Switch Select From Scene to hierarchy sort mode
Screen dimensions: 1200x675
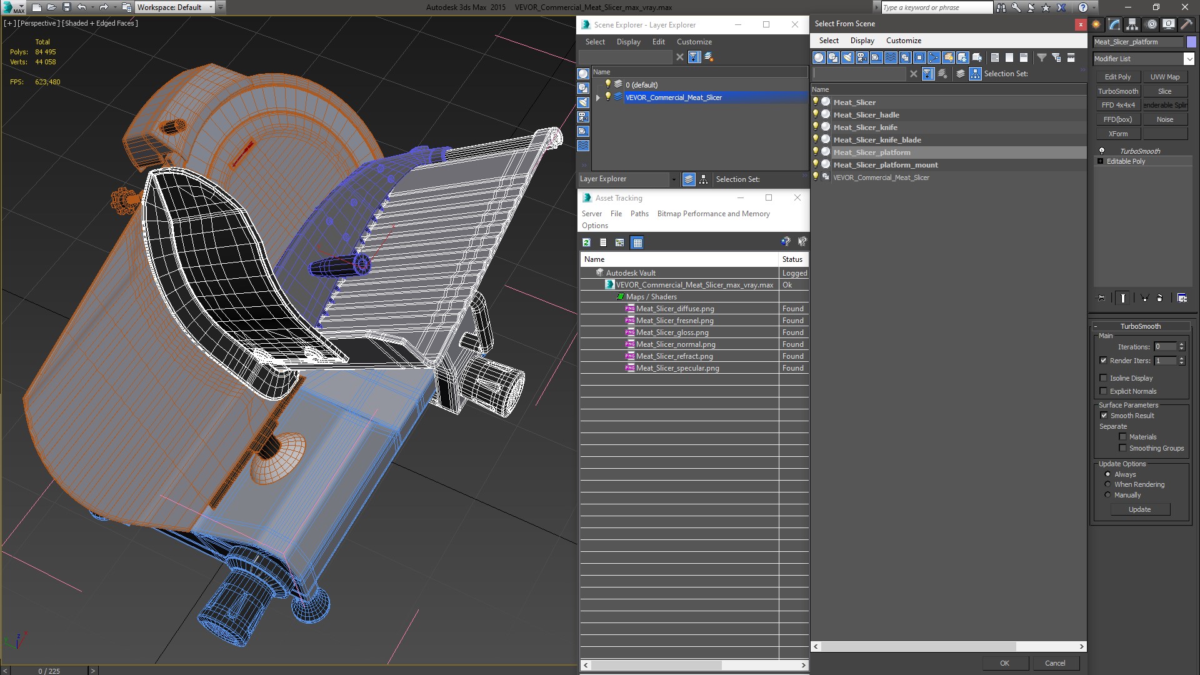975,74
